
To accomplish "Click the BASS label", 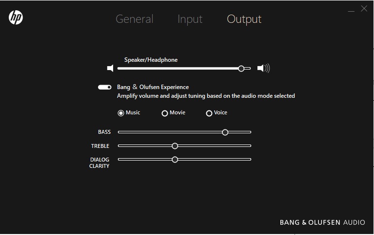I will (x=104, y=132).
